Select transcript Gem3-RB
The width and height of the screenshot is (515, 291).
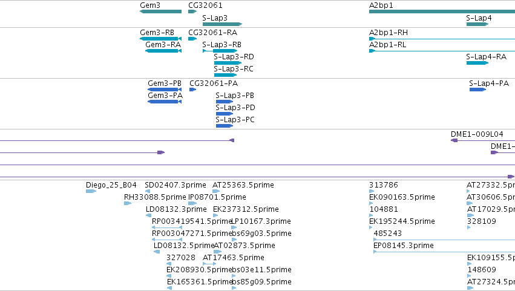[x=160, y=39]
